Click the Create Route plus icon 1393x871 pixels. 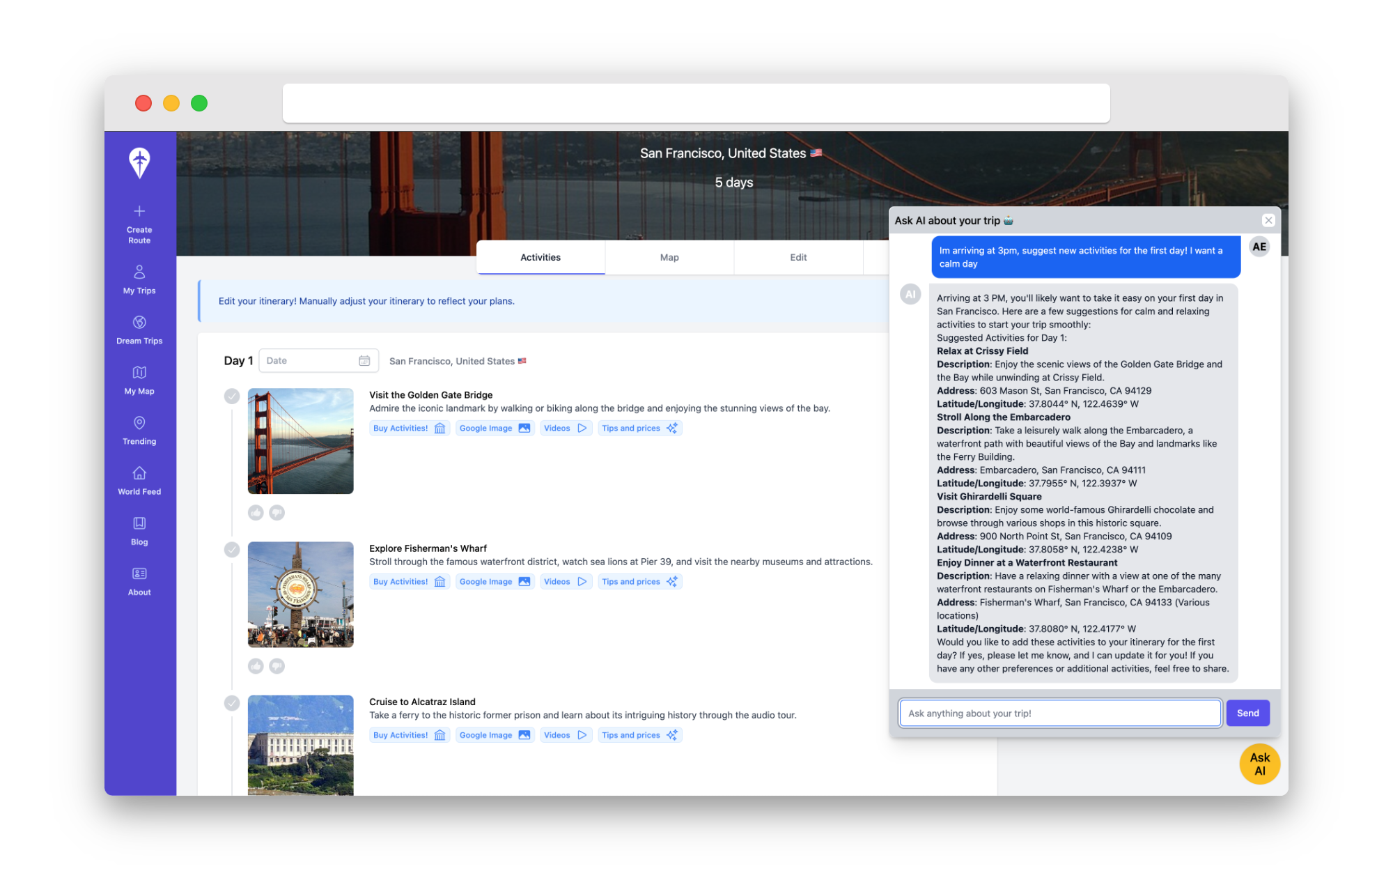(x=139, y=211)
